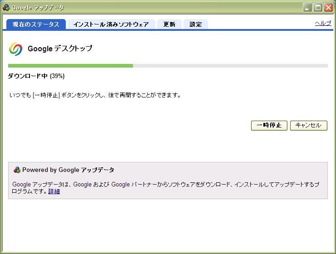Switch to インストール済みソフトウェア tab

(111, 24)
